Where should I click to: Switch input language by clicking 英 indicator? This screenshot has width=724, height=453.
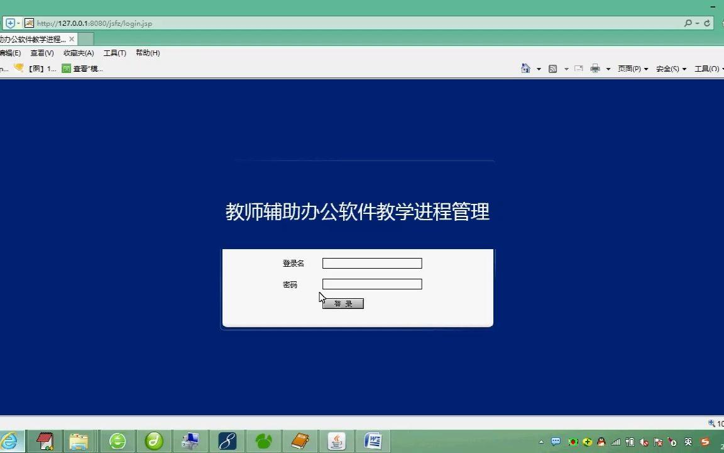click(x=688, y=442)
